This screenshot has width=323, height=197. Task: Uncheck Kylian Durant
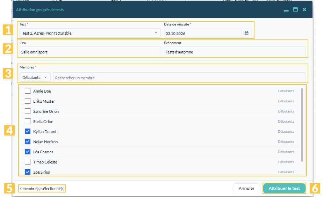(x=28, y=131)
